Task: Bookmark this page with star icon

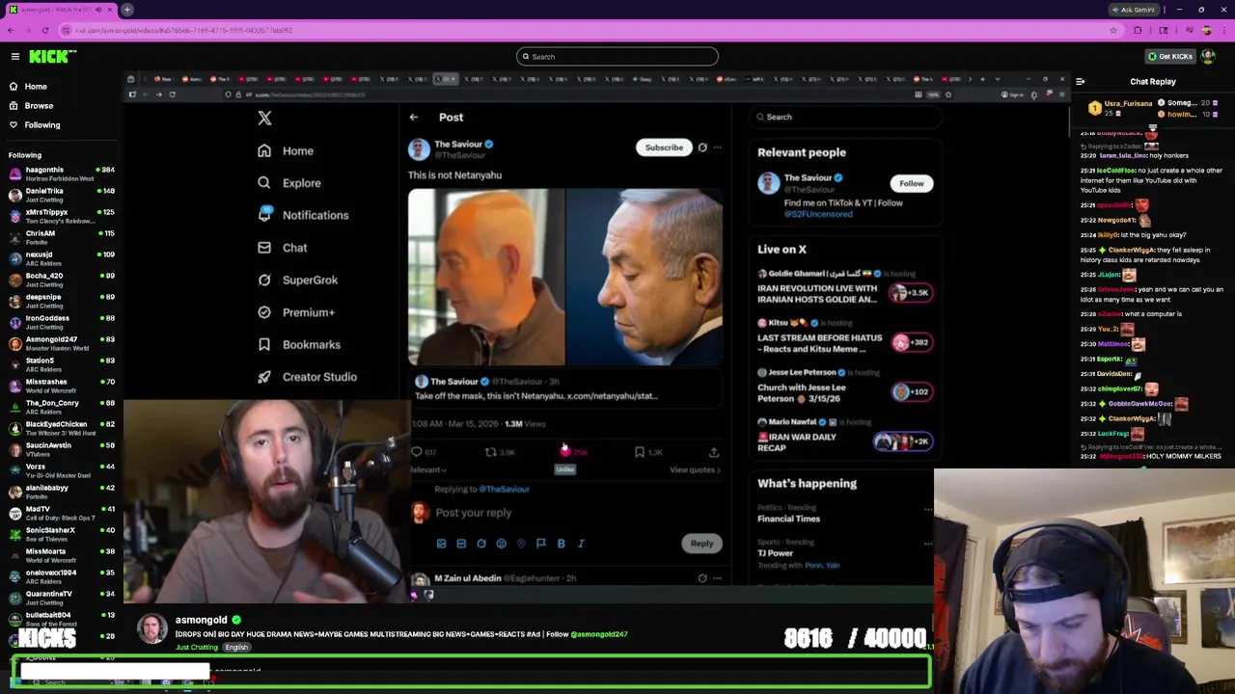Action: 1113,30
